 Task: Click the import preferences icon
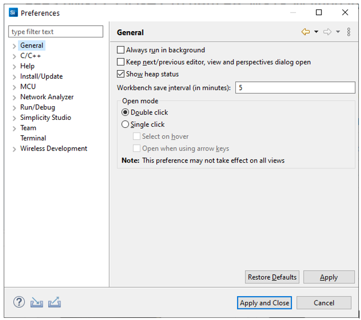[36, 302]
